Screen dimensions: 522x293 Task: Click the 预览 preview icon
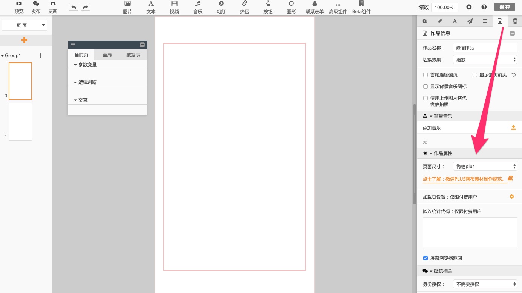pos(19,4)
